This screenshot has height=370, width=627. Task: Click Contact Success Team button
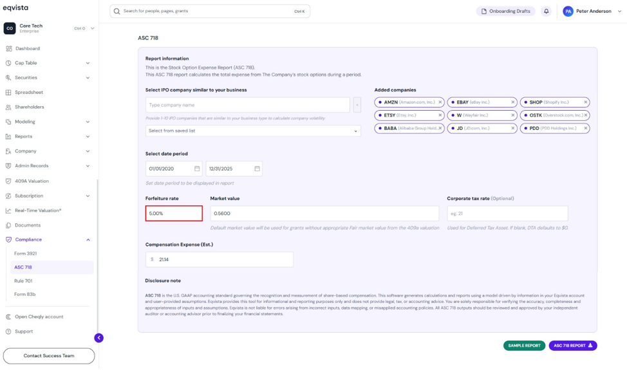(x=49, y=356)
